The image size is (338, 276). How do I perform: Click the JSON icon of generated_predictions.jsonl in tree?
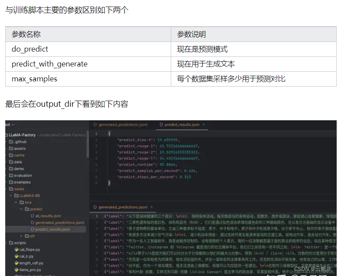pyautogui.click(x=32, y=223)
